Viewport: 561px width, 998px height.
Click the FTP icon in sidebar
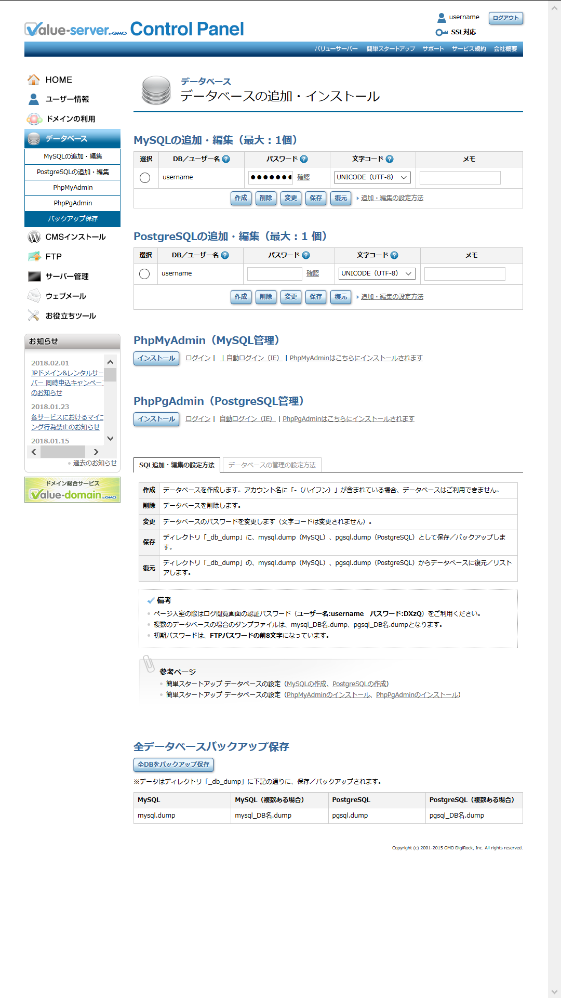coord(34,256)
